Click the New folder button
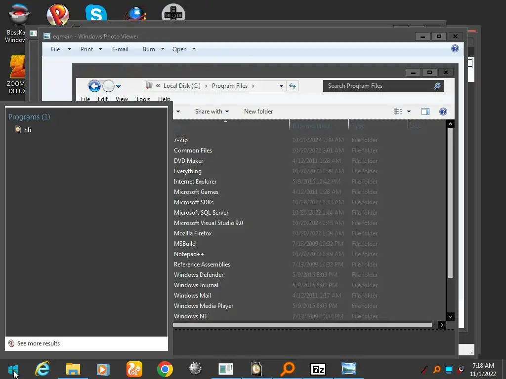 pyautogui.click(x=258, y=112)
